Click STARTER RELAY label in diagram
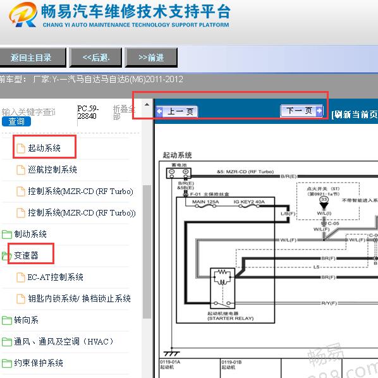Screen dimensions: 378x378 [x=231, y=319]
